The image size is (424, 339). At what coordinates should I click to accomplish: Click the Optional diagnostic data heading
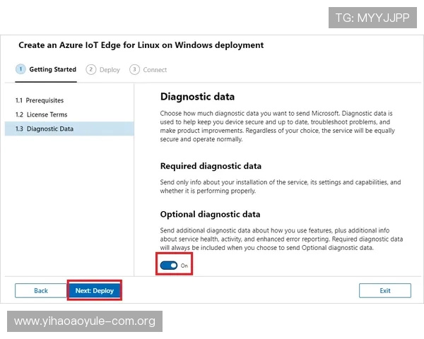point(210,215)
